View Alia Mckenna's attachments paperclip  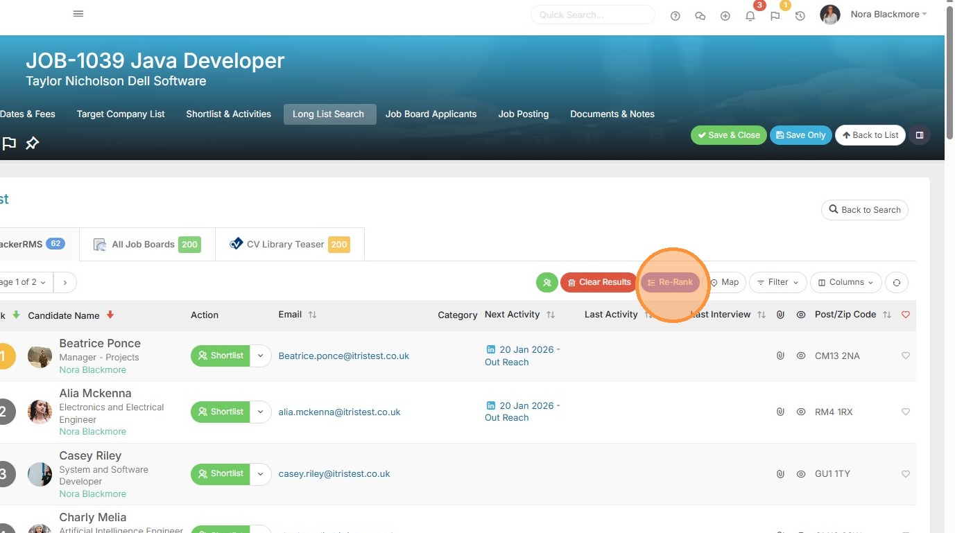[780, 412]
